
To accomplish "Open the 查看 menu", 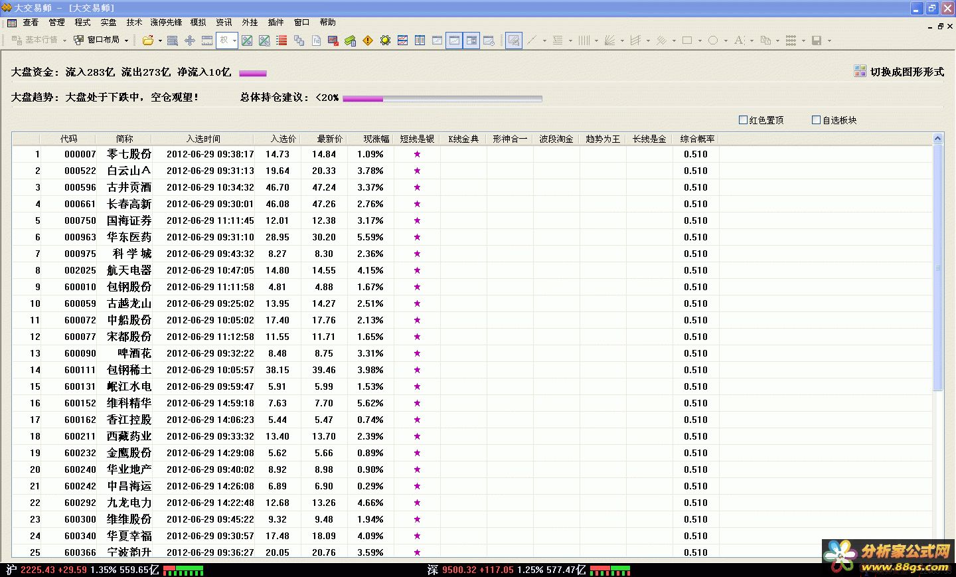I will tap(31, 23).
